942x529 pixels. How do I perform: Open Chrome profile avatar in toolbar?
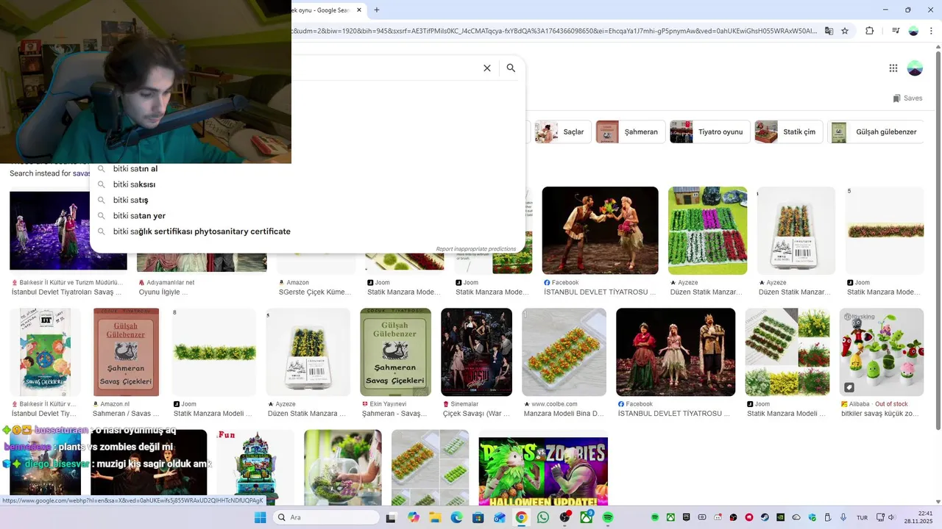point(913,31)
